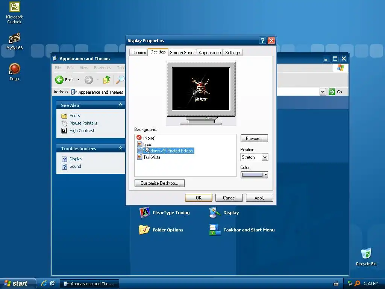Switch to the Appearance tab

(210, 53)
